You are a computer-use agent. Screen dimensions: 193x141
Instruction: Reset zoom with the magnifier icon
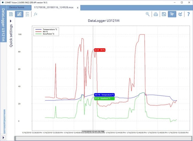(148, 14)
